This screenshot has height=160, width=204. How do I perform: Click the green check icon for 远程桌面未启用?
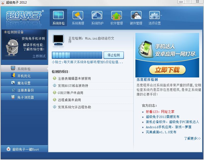tap(55, 100)
